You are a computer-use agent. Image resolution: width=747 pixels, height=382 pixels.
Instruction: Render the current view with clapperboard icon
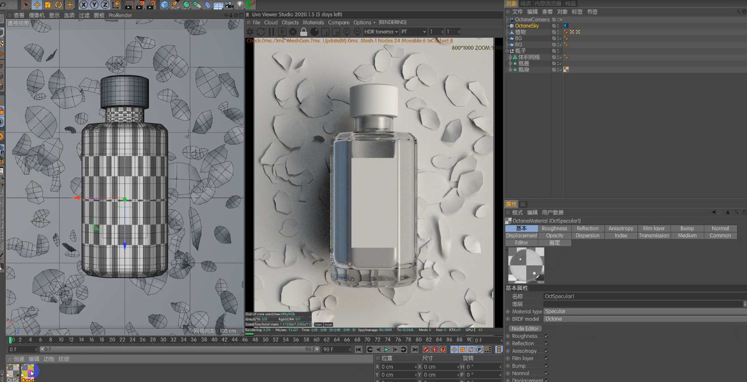128,5
